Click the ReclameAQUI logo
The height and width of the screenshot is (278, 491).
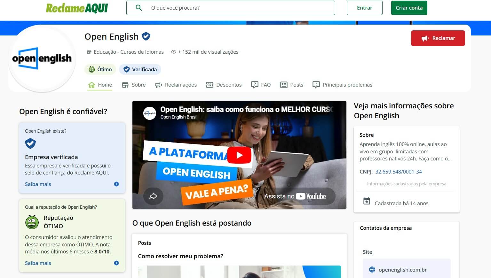tap(77, 8)
